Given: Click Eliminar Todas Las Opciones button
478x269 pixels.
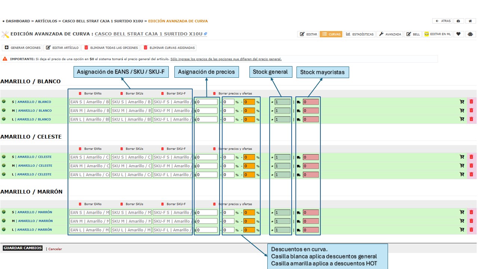Looking at the screenshot, I should [x=111, y=48].
